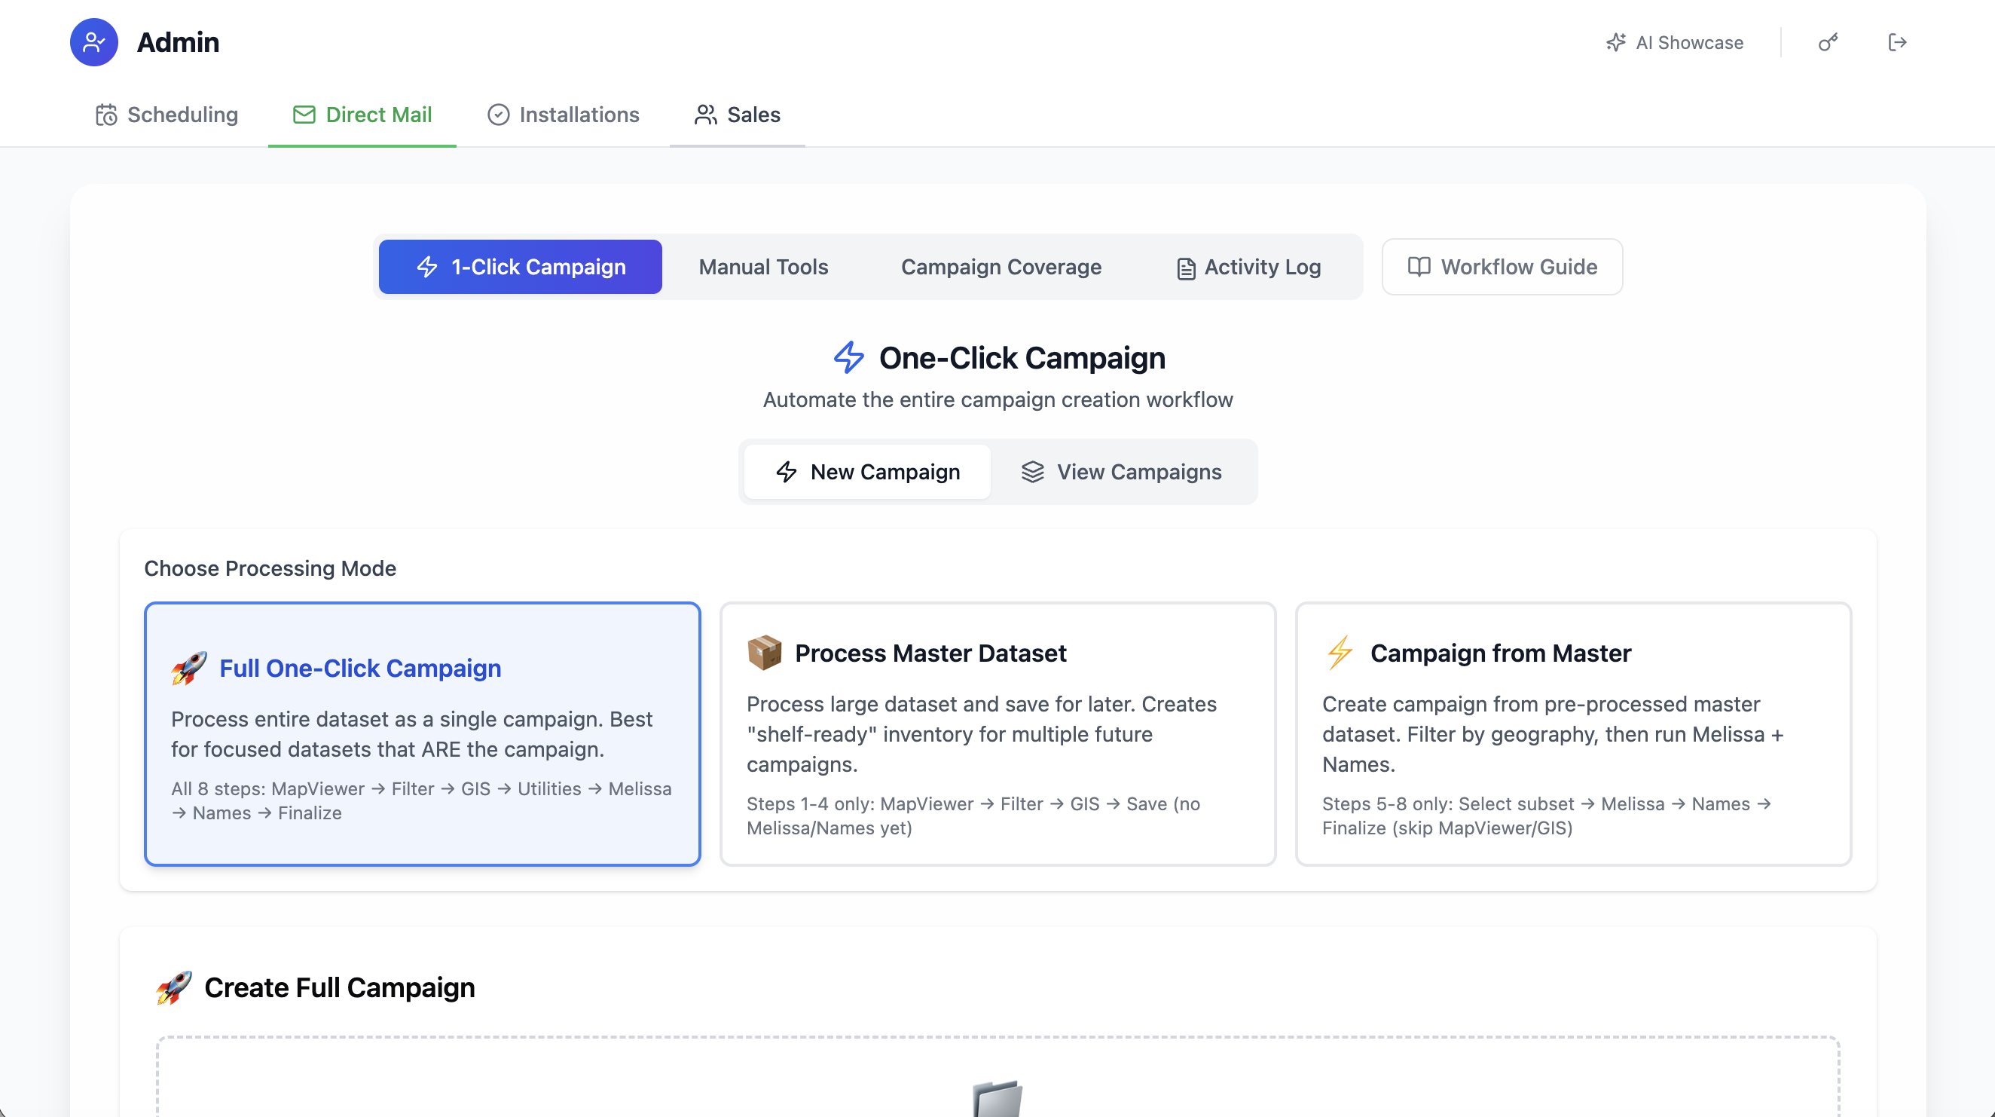Click lightning icon beside One-Click Campaign heading

pyautogui.click(x=849, y=358)
